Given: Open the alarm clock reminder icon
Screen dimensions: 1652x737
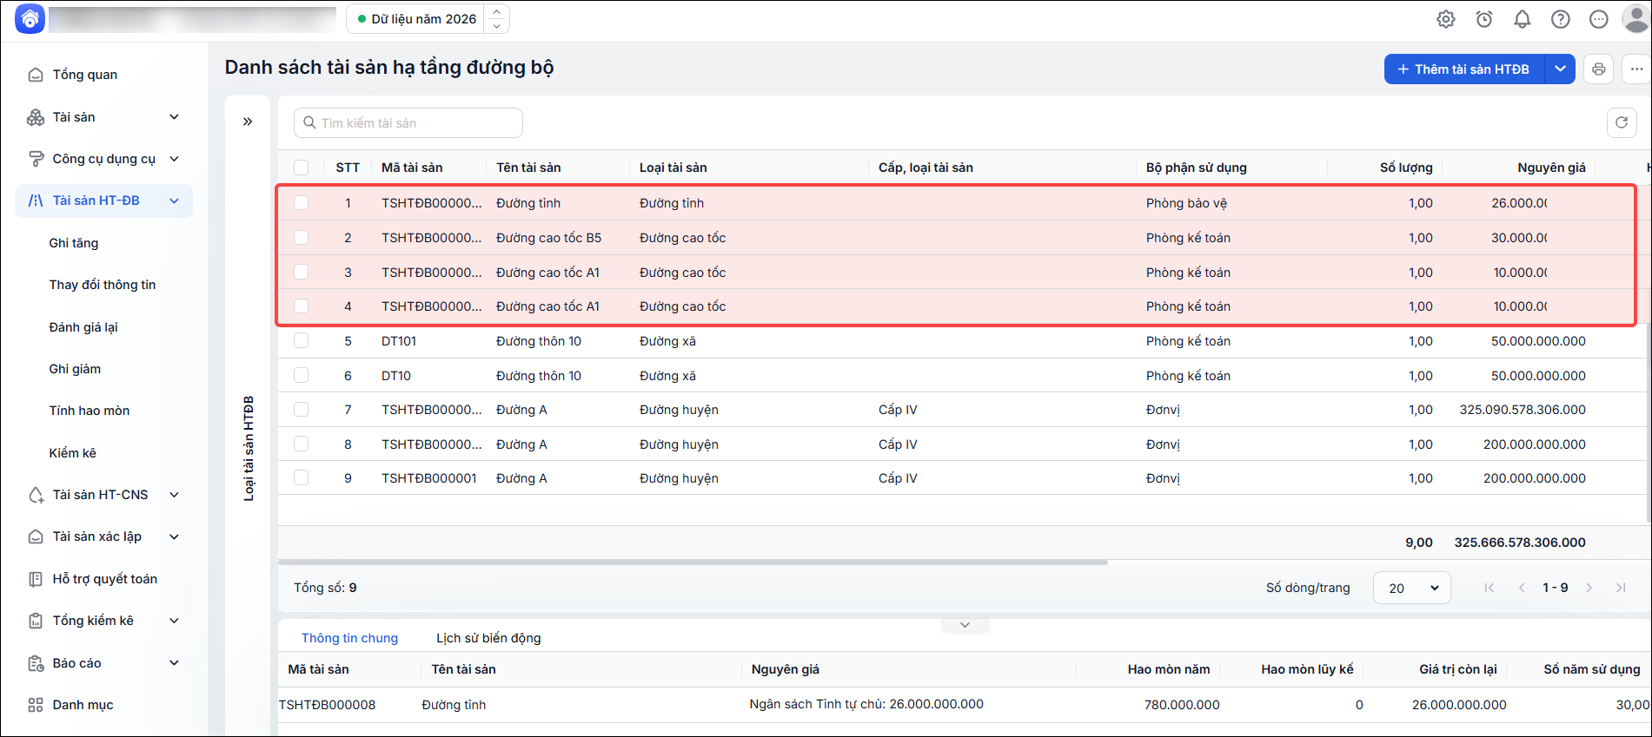Looking at the screenshot, I should click(x=1484, y=19).
